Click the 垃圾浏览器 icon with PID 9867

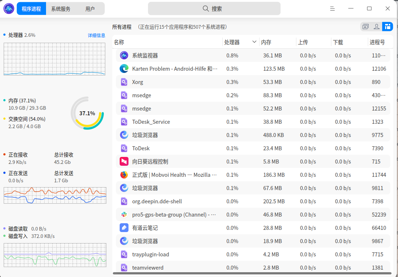point(124,241)
